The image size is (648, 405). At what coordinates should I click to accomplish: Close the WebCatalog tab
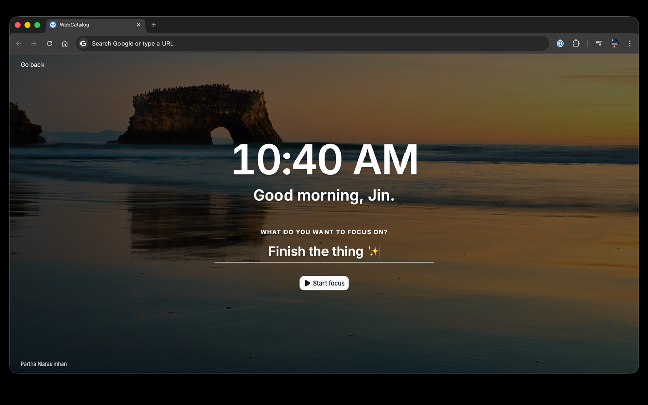(x=139, y=25)
